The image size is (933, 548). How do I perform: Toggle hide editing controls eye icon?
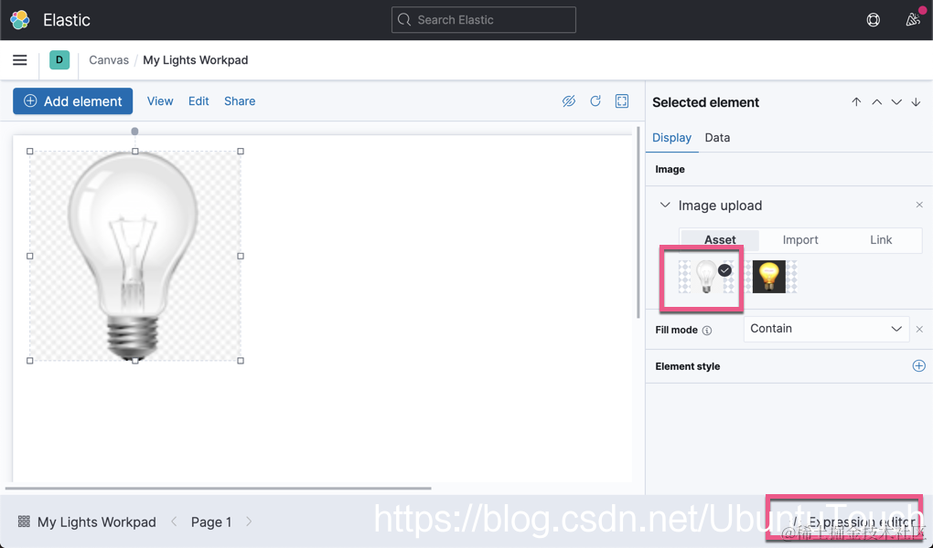tap(569, 101)
